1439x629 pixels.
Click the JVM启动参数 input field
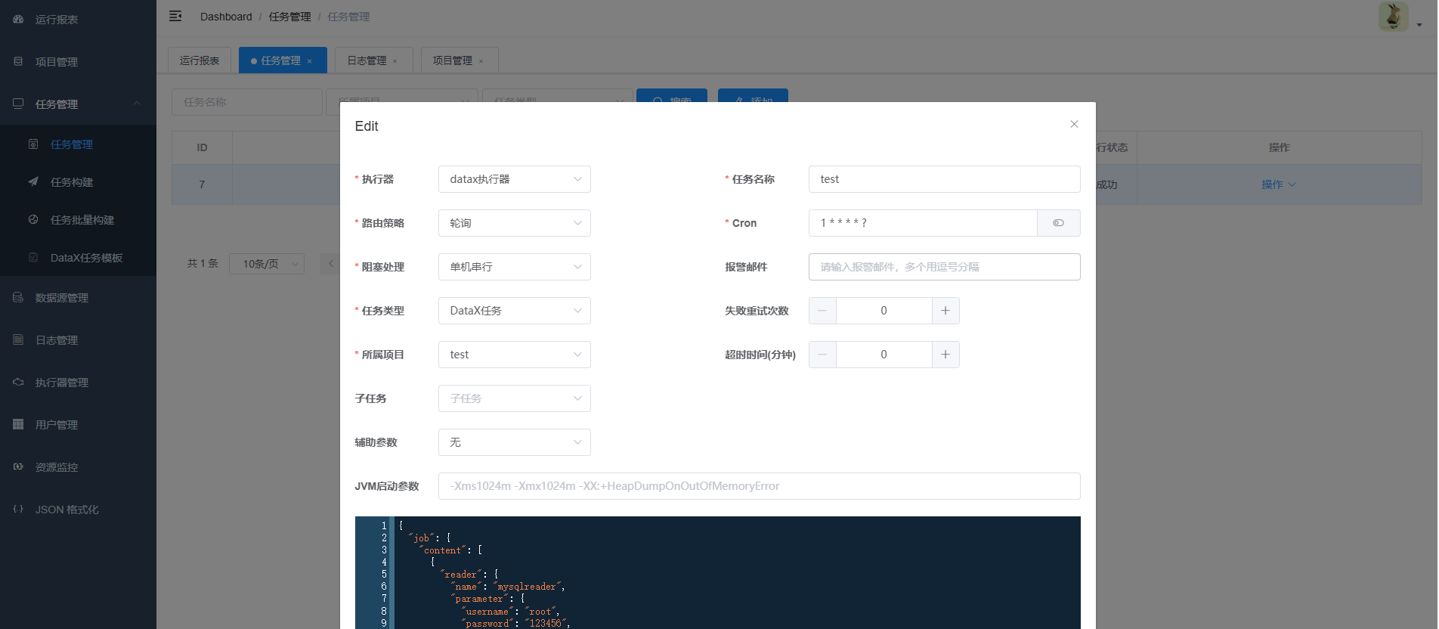760,486
